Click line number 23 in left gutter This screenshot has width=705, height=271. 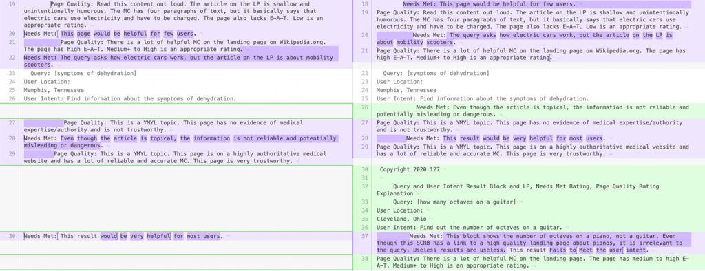[12, 74]
